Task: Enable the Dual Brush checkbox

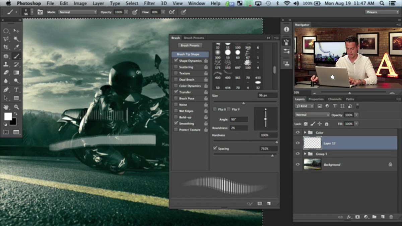Action: pos(176,80)
